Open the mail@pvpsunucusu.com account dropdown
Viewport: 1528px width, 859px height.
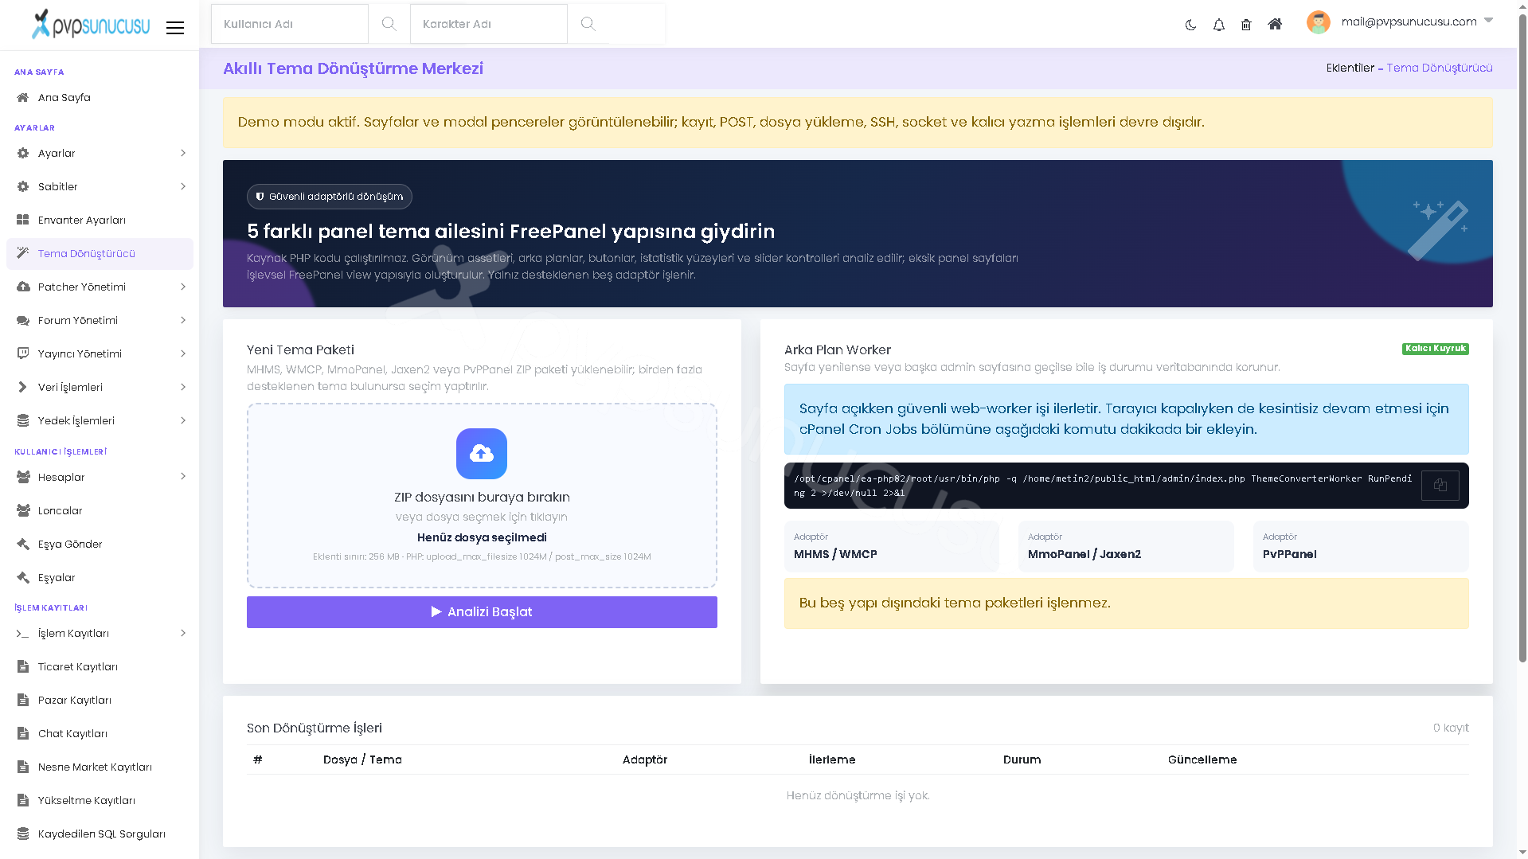1417,21
